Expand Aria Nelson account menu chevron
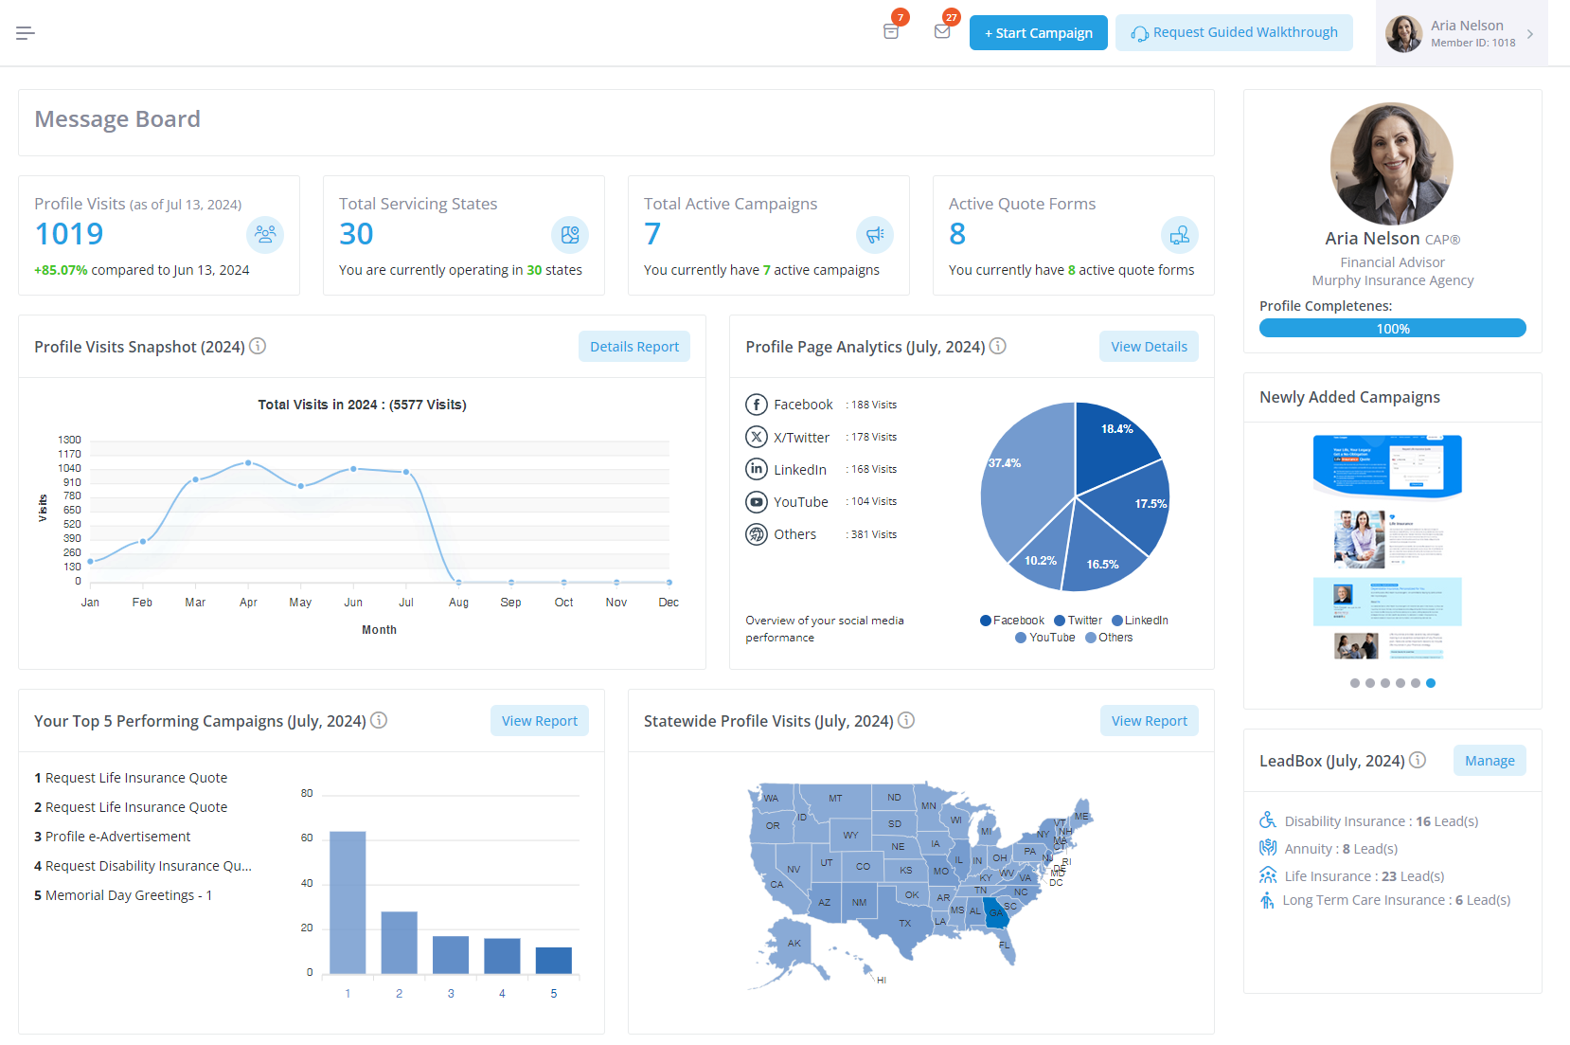The image size is (1570, 1045). coord(1530,34)
